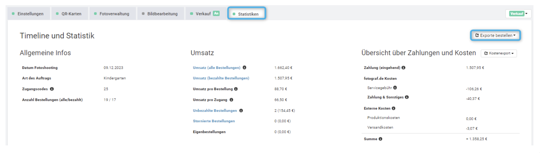
Task: Click the Produktionskosten label
Action: (383, 118)
